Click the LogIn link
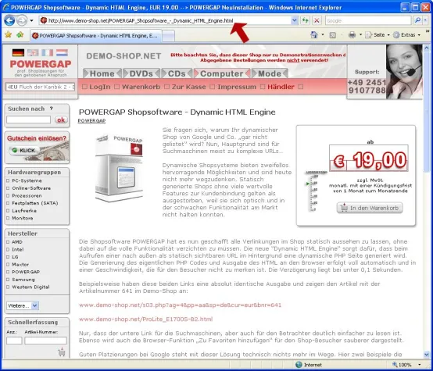433x371 pixels. click(x=100, y=87)
